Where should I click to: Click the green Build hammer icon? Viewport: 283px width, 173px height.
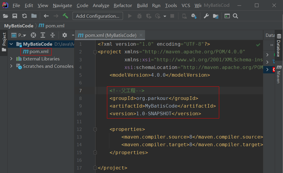pyautogui.click(x=65, y=16)
